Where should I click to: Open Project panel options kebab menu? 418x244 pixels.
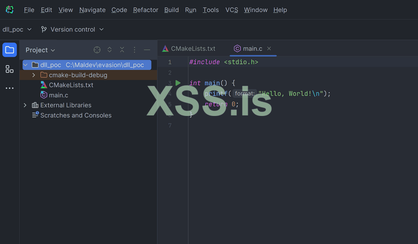(134, 50)
